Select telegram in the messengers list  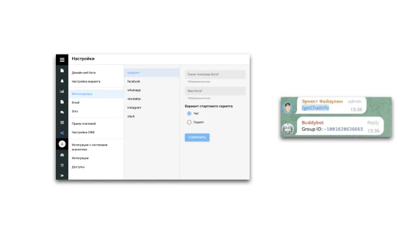(151, 73)
